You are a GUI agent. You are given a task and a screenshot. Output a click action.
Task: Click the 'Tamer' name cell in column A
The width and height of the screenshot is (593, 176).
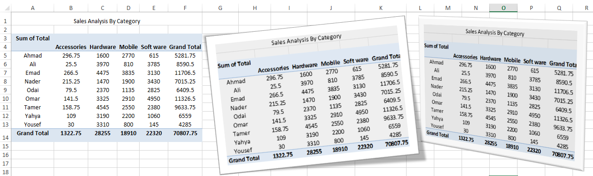coord(32,108)
